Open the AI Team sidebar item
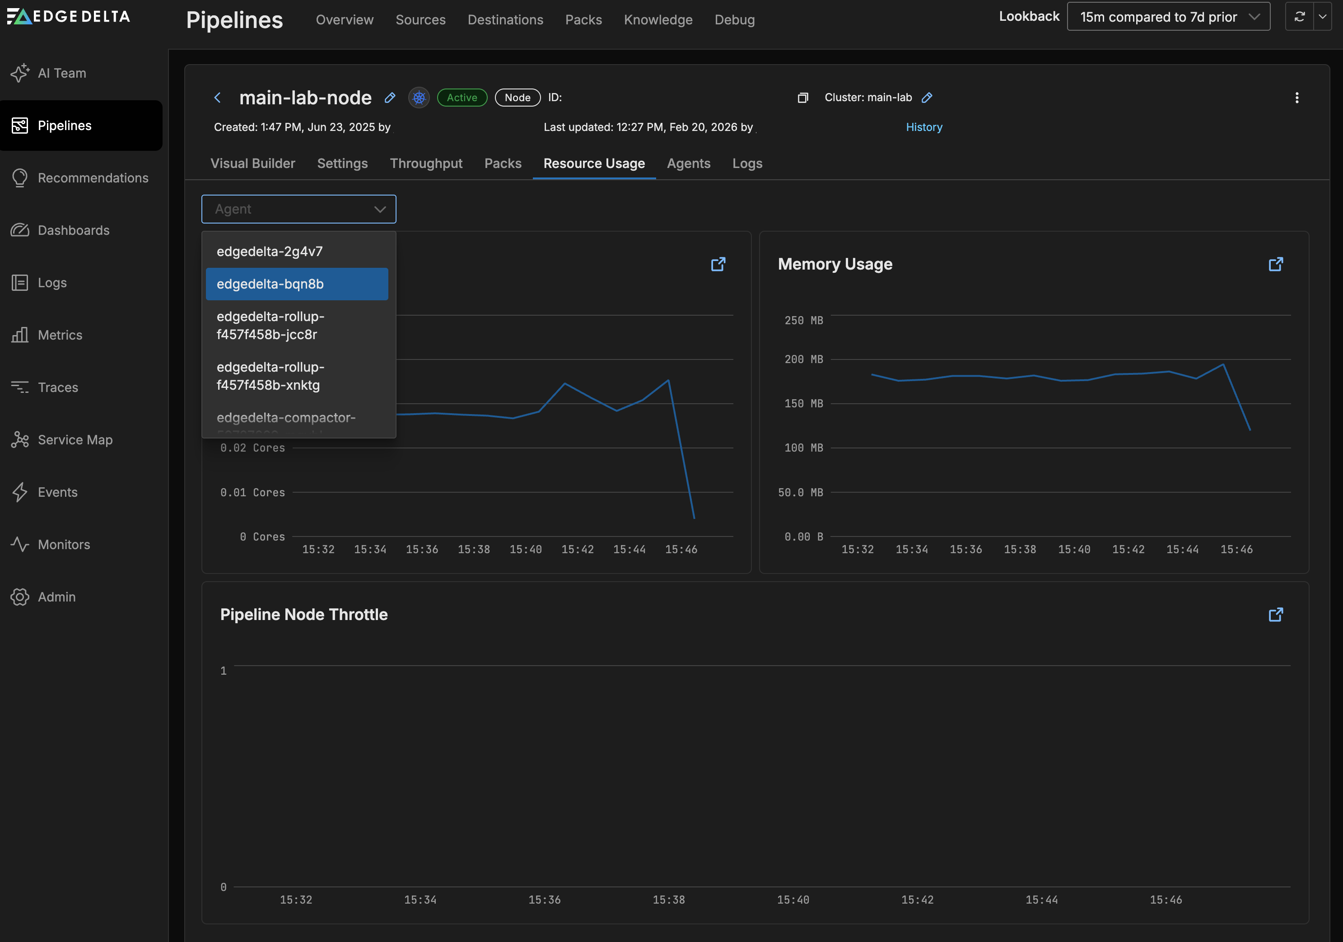The width and height of the screenshot is (1343, 942). click(x=61, y=73)
